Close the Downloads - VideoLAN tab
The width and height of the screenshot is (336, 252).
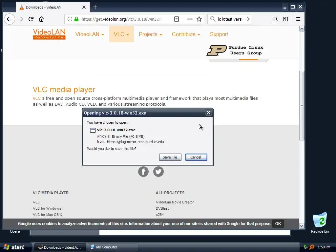pos(84,7)
